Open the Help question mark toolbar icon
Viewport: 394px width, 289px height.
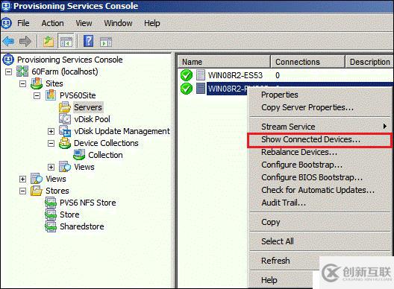(x=89, y=41)
